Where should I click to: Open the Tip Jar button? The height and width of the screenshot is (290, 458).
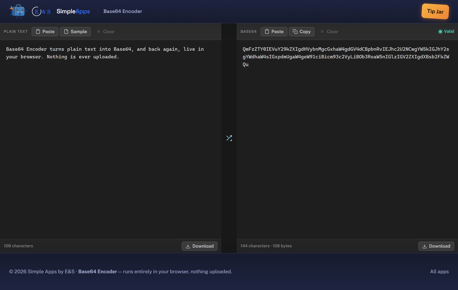[435, 11]
